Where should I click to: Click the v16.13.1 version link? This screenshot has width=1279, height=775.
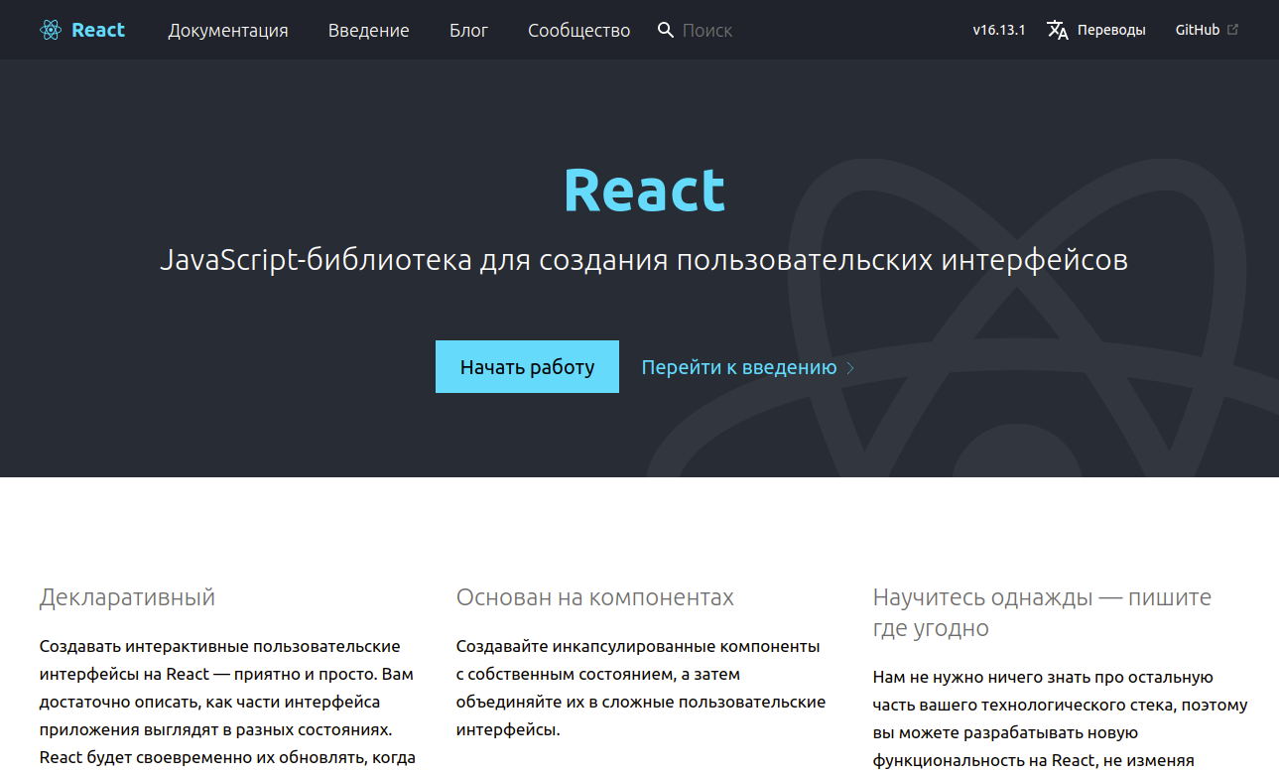[x=999, y=31]
